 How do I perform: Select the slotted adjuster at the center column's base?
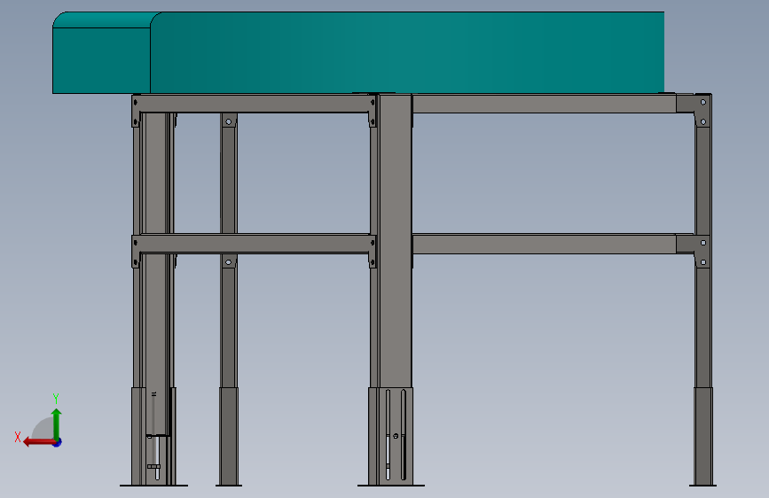396,434
